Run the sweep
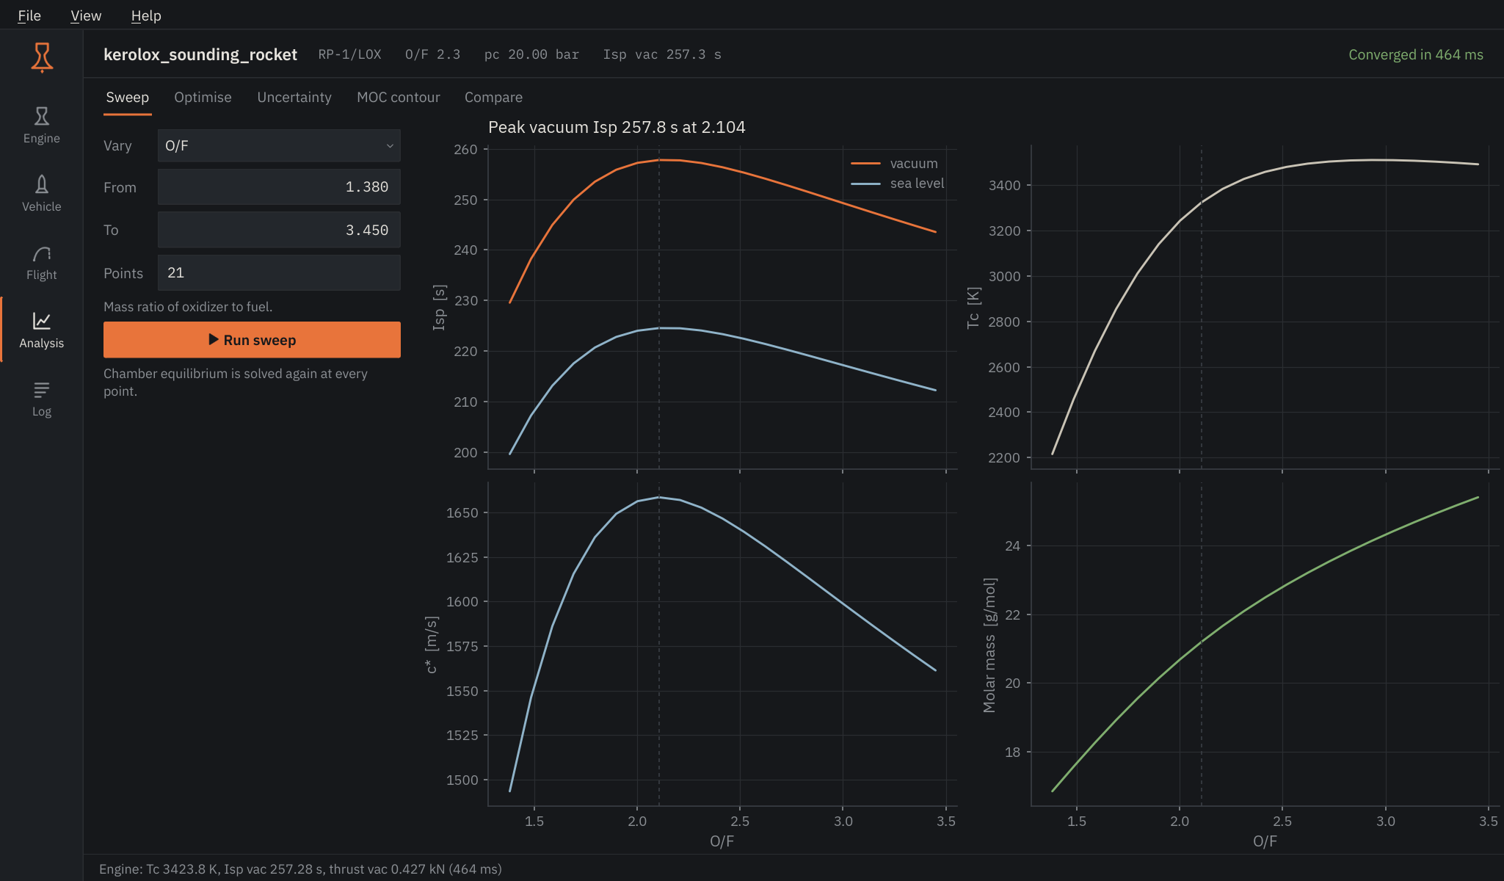 click(252, 340)
